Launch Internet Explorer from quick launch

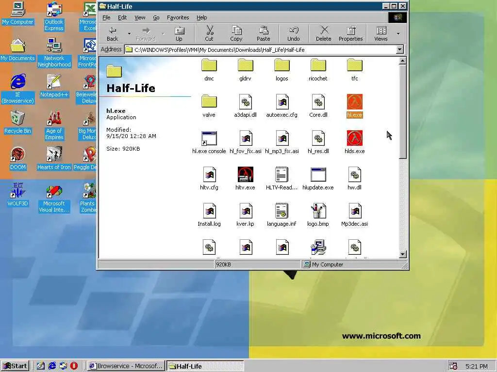51,366
